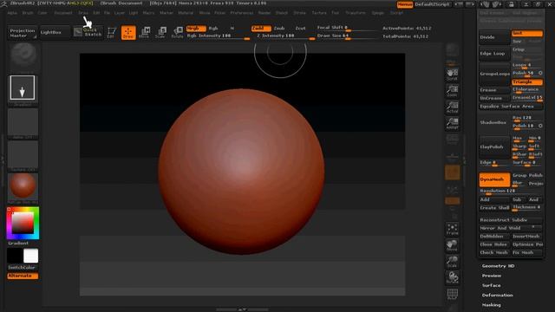Open the Zscript menu

pyautogui.click(x=396, y=13)
